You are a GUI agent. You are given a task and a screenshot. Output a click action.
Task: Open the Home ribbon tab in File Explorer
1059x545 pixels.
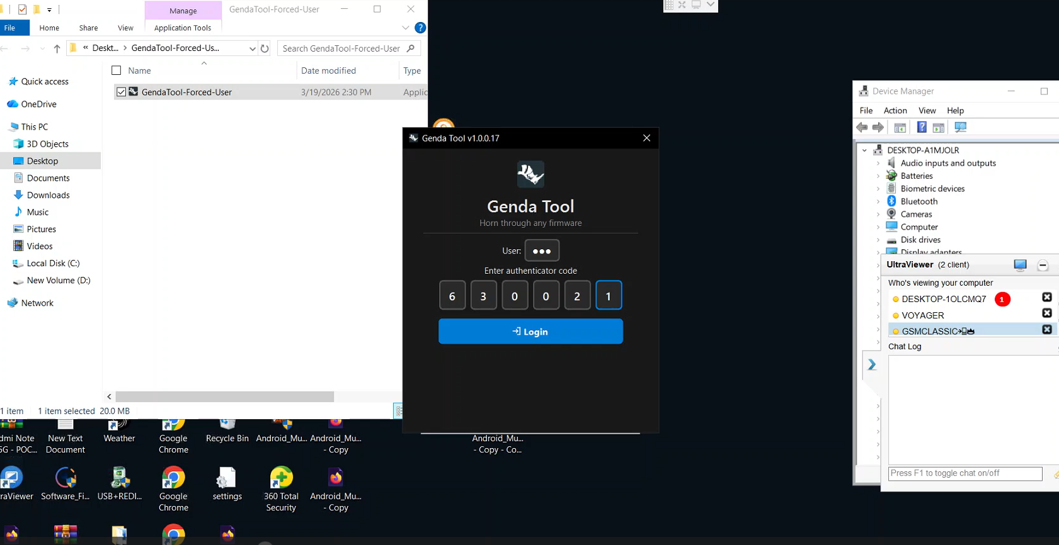(x=49, y=28)
